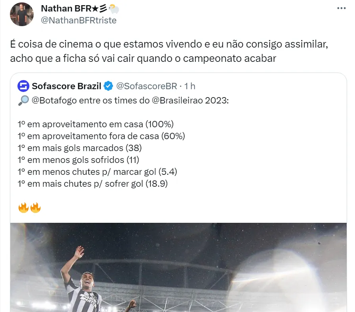This screenshot has width=355, height=312.
Task: Click the 'mais gols marcados (38)' line
Action: (80, 148)
